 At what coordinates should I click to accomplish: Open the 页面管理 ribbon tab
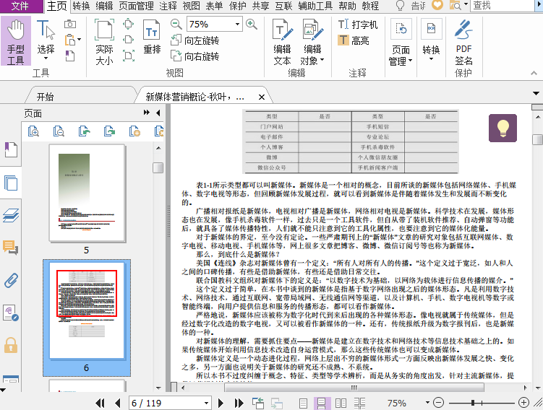tap(136, 6)
